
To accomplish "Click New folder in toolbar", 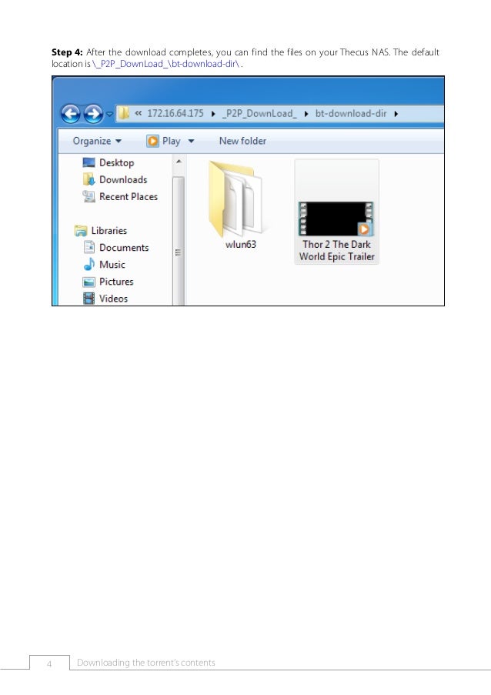I will 243,141.
